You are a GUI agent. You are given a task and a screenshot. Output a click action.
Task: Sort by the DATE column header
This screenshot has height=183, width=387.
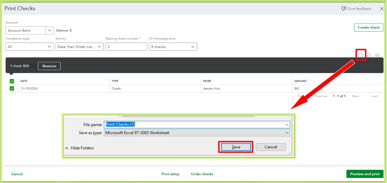click(x=24, y=81)
